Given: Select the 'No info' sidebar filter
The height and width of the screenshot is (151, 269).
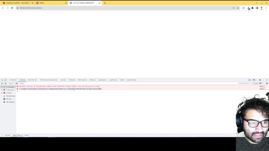Looking at the screenshot, I should point(8,99).
